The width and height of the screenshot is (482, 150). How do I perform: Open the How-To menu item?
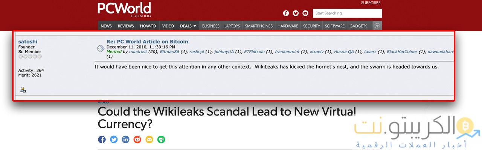pyautogui.click(x=148, y=26)
